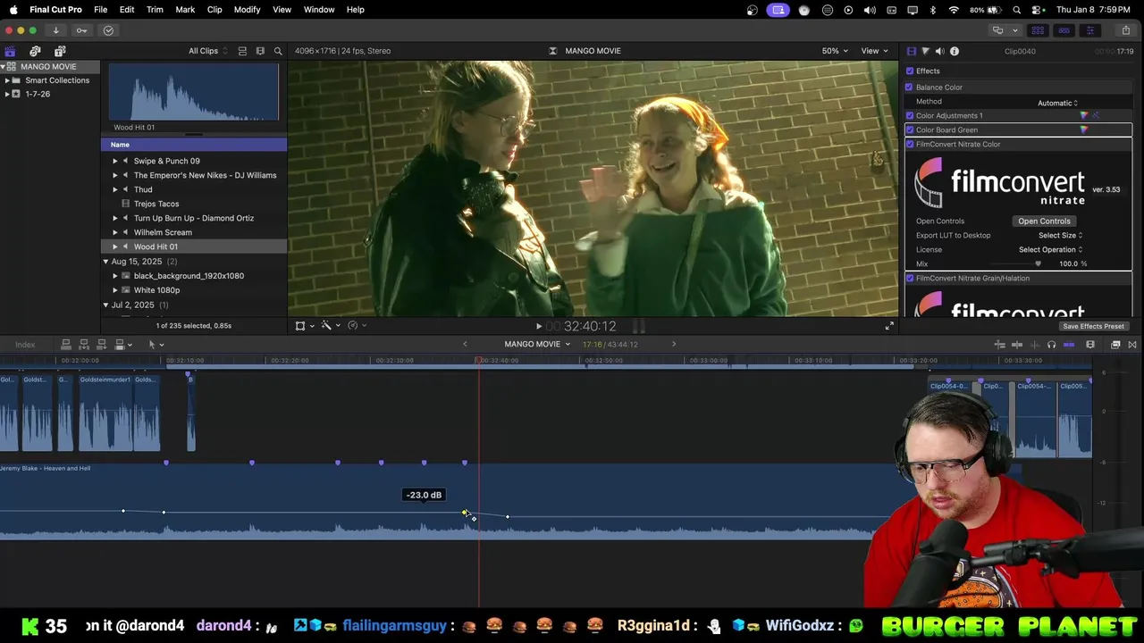Open Background Tasks checkmark icon
This screenshot has height=643, width=1144.
[x=108, y=30]
